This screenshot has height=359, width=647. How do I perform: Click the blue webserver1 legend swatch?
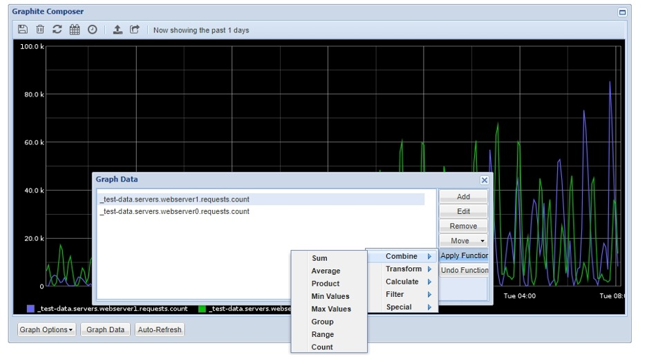coord(31,309)
